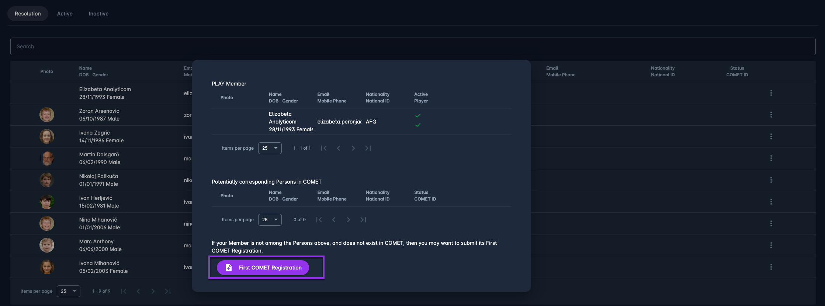This screenshot has width=825, height=306.
Task: Click First COMET Registration button
Action: (x=263, y=268)
